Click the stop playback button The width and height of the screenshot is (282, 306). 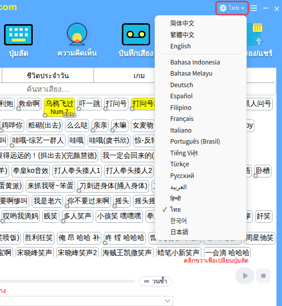(263, 276)
